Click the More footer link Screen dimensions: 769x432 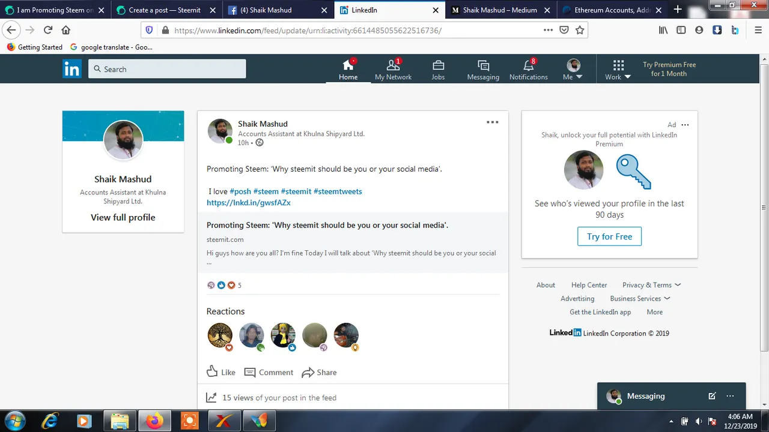pyautogui.click(x=654, y=312)
